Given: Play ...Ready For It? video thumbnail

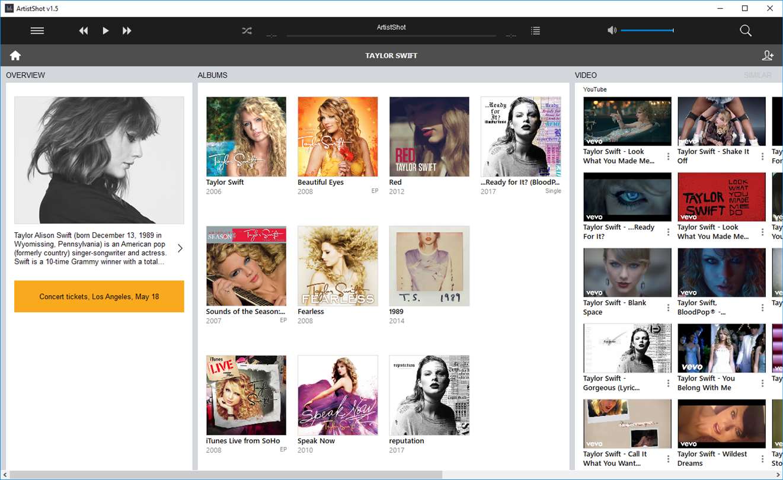Looking at the screenshot, I should pyautogui.click(x=627, y=197).
